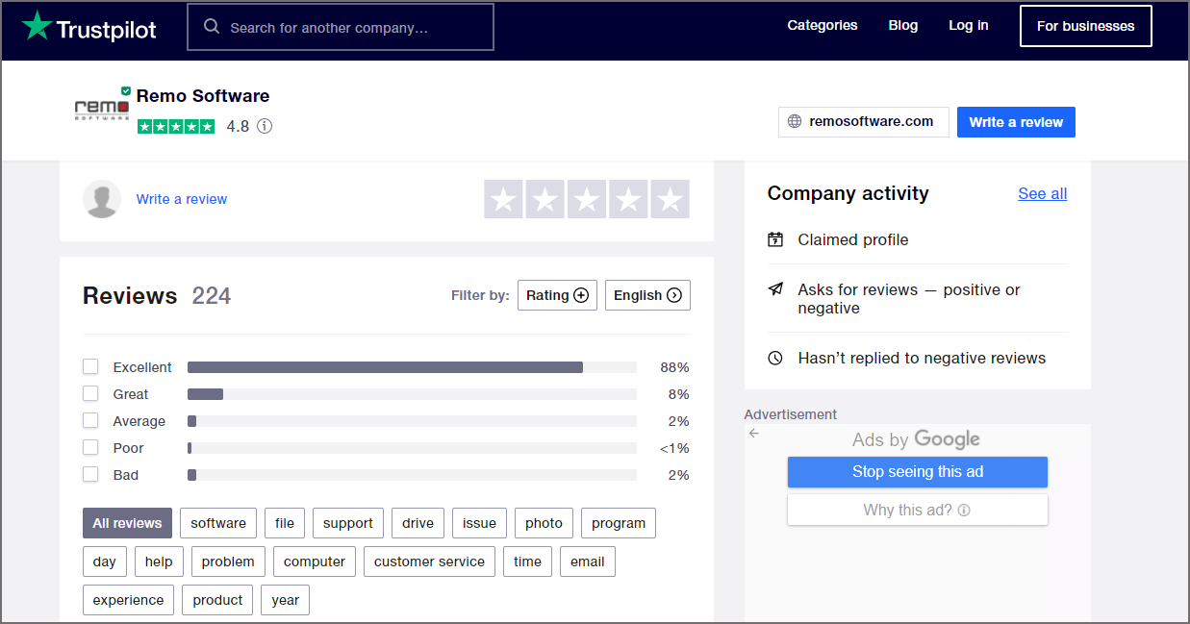Click the verified checkmark badge on logo
Screen dimensions: 1190x624
tap(126, 90)
